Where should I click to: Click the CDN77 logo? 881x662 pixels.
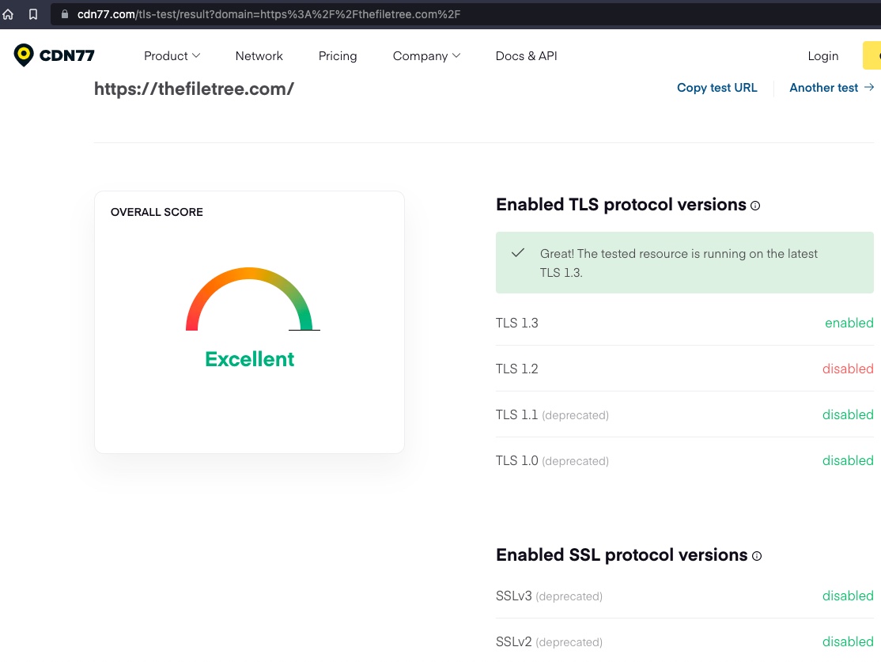[x=53, y=55]
